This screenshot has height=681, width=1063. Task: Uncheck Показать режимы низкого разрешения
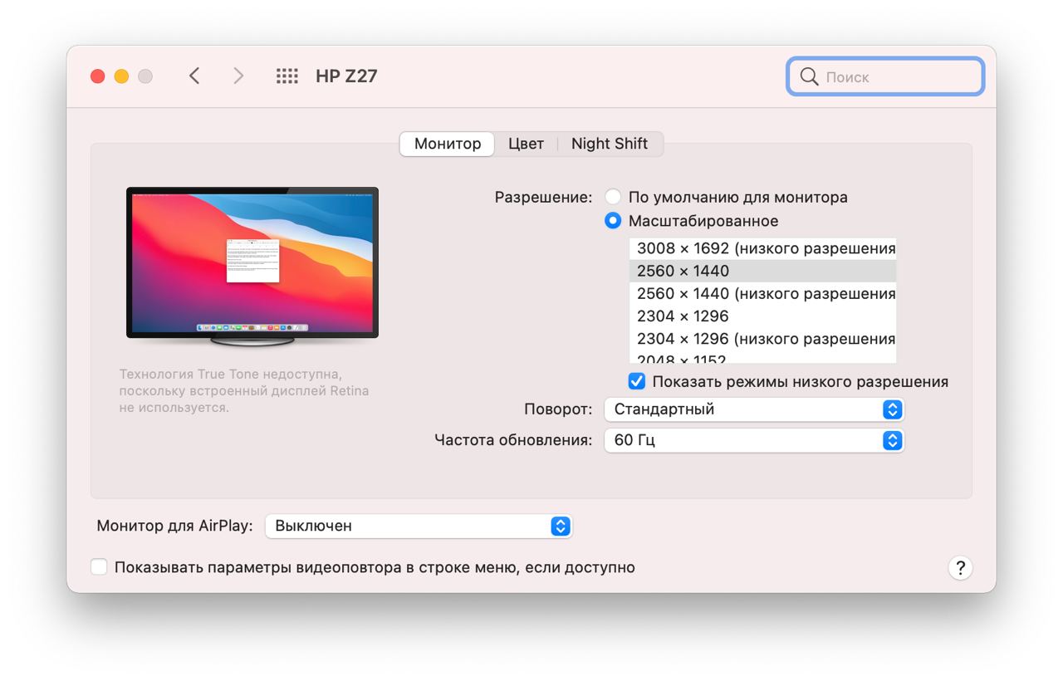point(637,382)
